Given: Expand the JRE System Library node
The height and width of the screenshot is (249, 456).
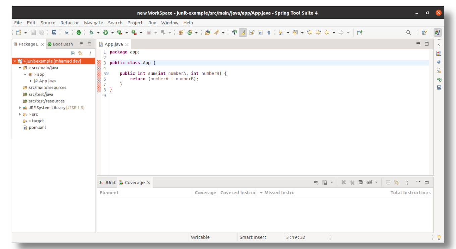Looking at the screenshot, I should (x=20, y=108).
